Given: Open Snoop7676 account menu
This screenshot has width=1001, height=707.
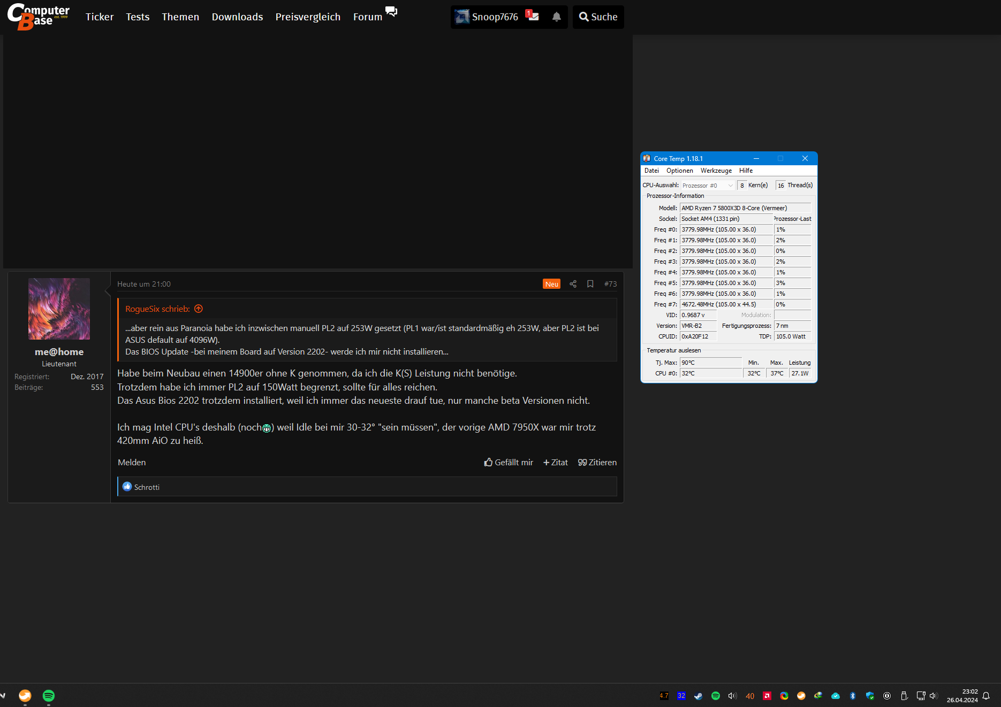Looking at the screenshot, I should click(487, 17).
